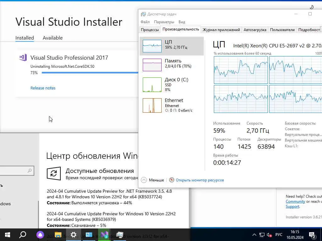Viewport: 322px width, 241px height.
Task: Click the update refresh icon in Windows Update
Action: (53, 173)
